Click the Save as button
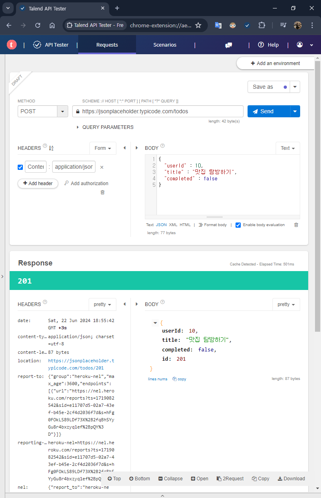 pyautogui.click(x=269, y=87)
